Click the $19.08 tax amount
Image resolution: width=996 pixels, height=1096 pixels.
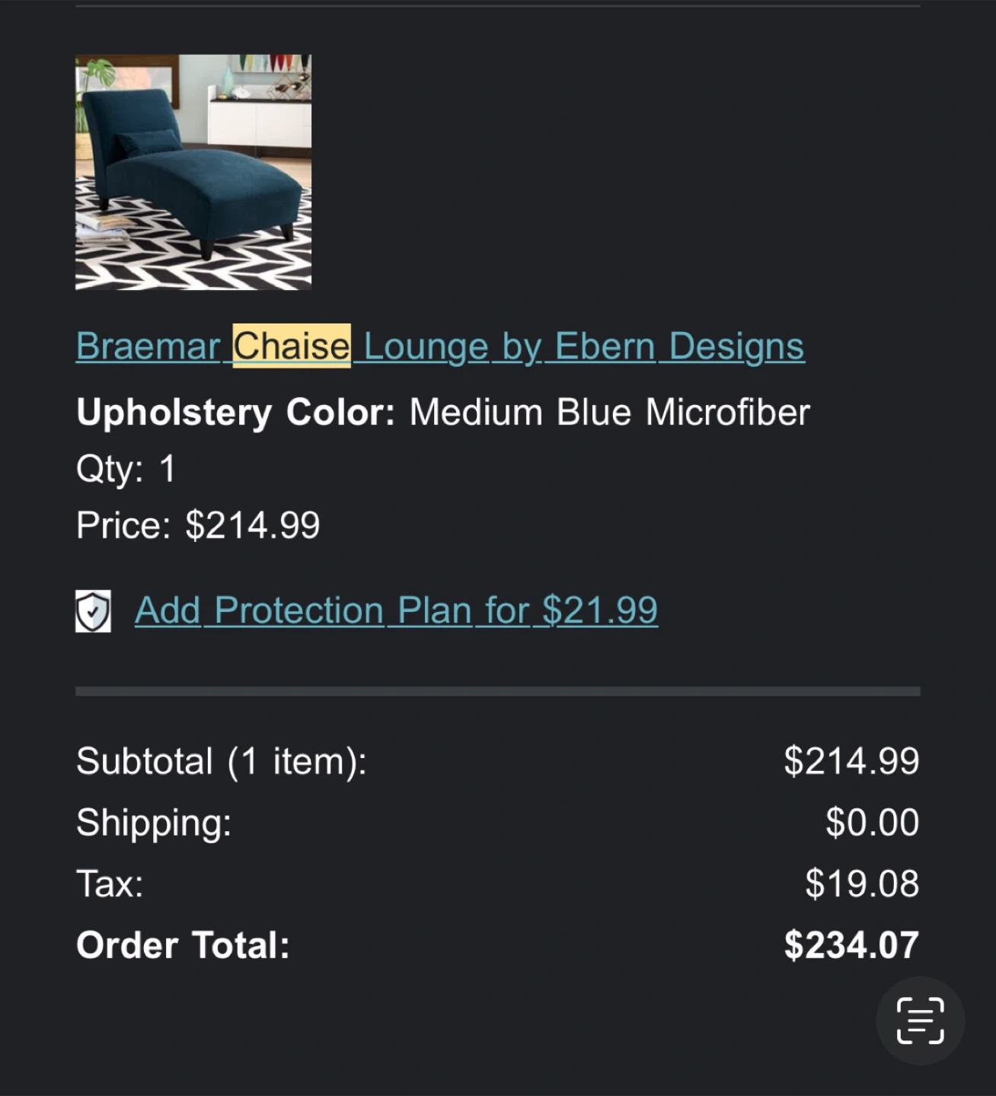pyautogui.click(x=862, y=884)
